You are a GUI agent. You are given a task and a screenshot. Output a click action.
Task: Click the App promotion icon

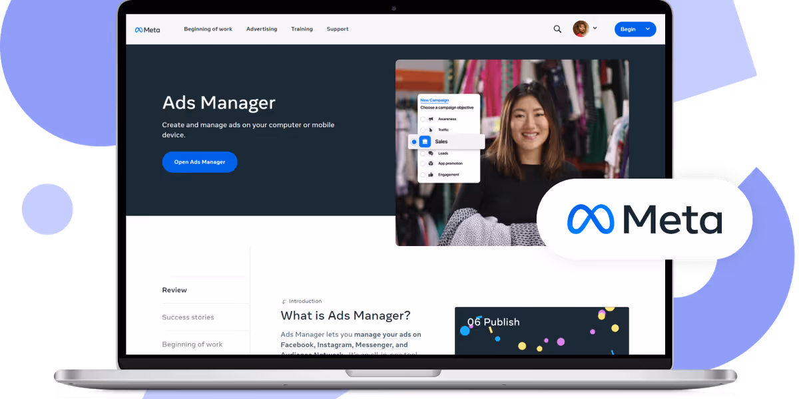click(x=430, y=164)
